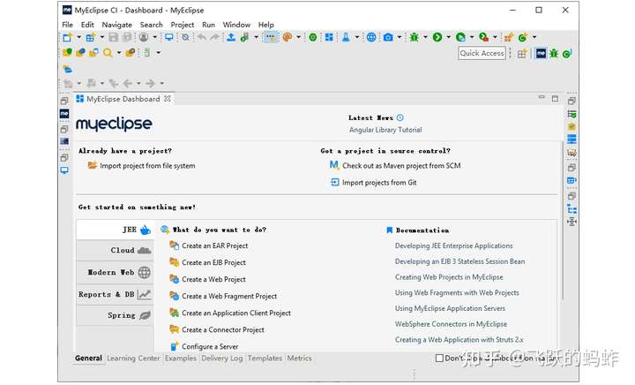Click the Save icon in toolbar

(x=114, y=37)
